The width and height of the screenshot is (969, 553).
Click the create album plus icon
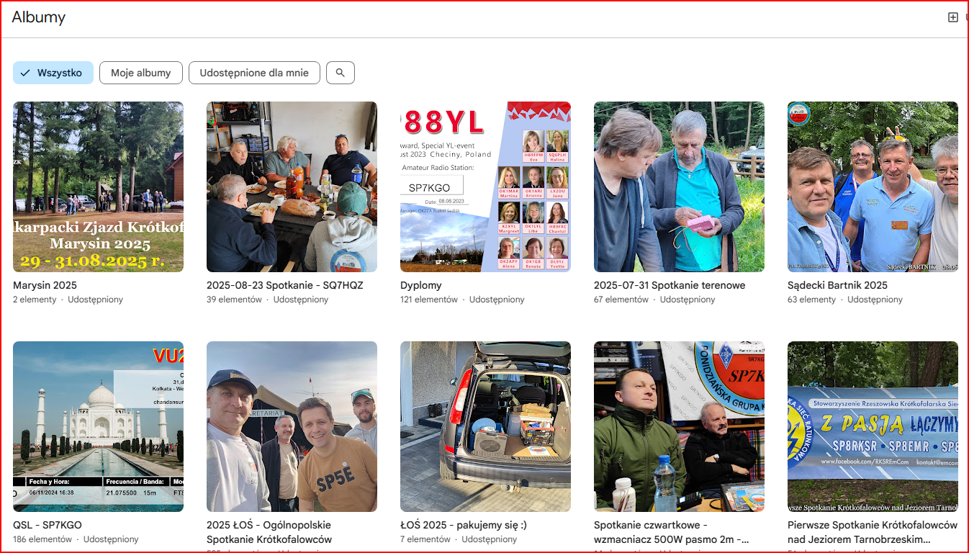952,17
